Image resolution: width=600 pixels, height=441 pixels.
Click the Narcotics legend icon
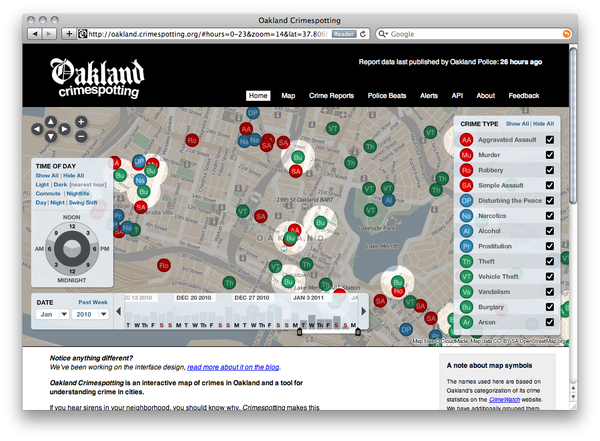tap(466, 216)
